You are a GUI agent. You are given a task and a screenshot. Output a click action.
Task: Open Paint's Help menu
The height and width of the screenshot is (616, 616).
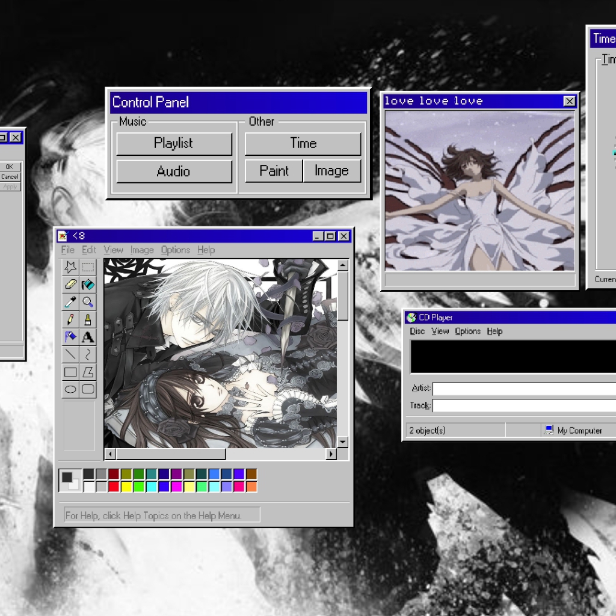pyautogui.click(x=206, y=250)
